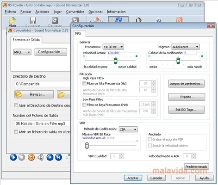Screen dimensions: 218x185
Task: Toggle Seguir la velocidad mínima checkbox
Action: click(x=149, y=146)
